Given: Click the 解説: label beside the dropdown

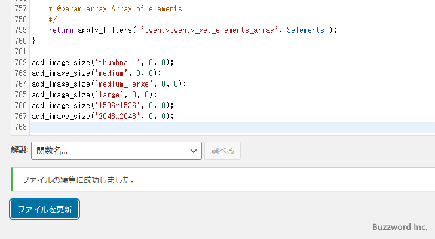Looking at the screenshot, I should click(x=19, y=151).
